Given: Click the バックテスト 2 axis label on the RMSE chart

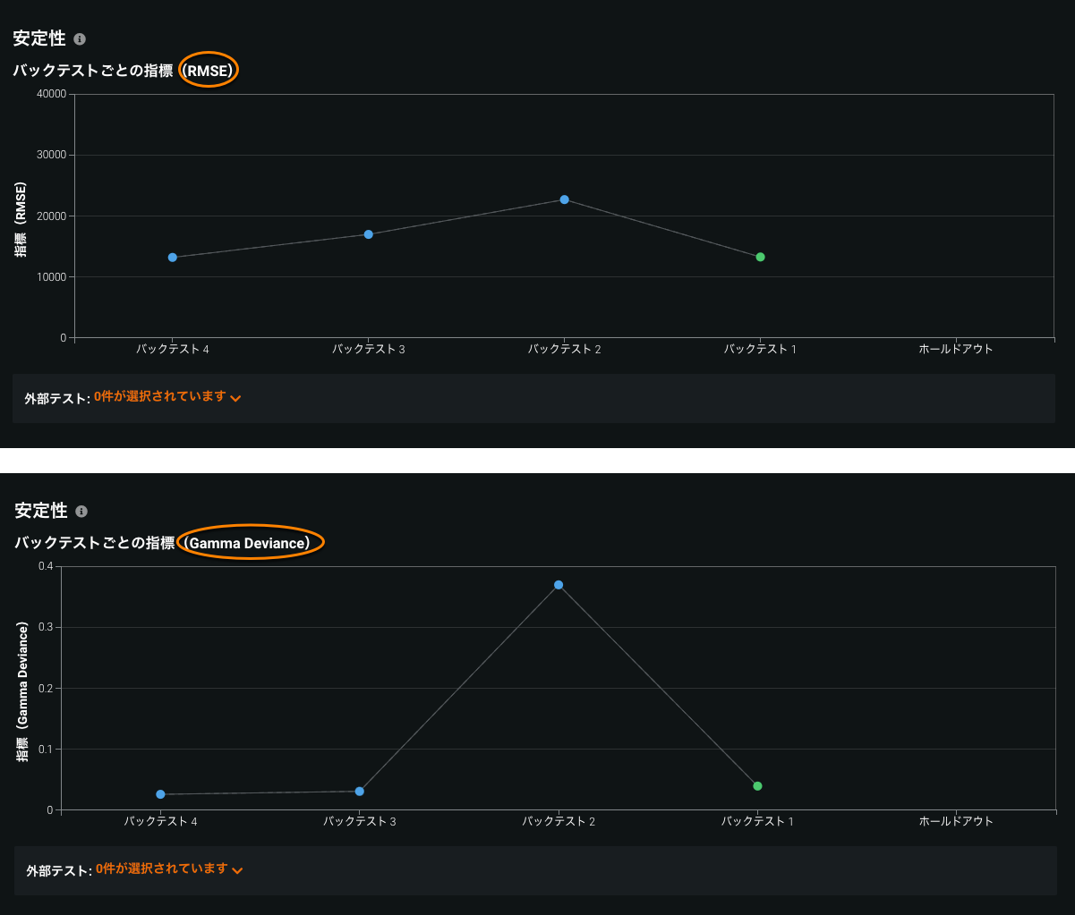Looking at the screenshot, I should [565, 349].
